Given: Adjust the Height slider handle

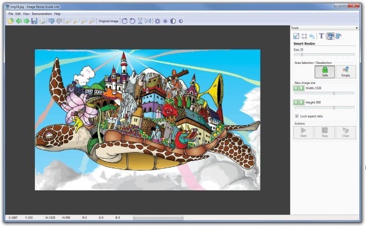Looking at the screenshot, I should pos(334,108).
